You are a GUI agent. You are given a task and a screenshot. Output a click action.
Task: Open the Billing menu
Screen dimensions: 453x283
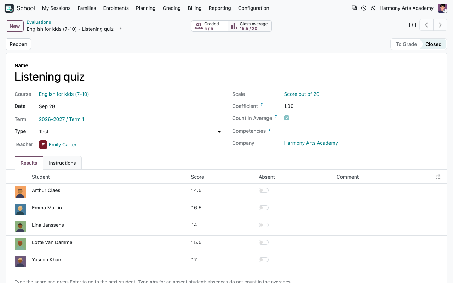tap(195, 8)
